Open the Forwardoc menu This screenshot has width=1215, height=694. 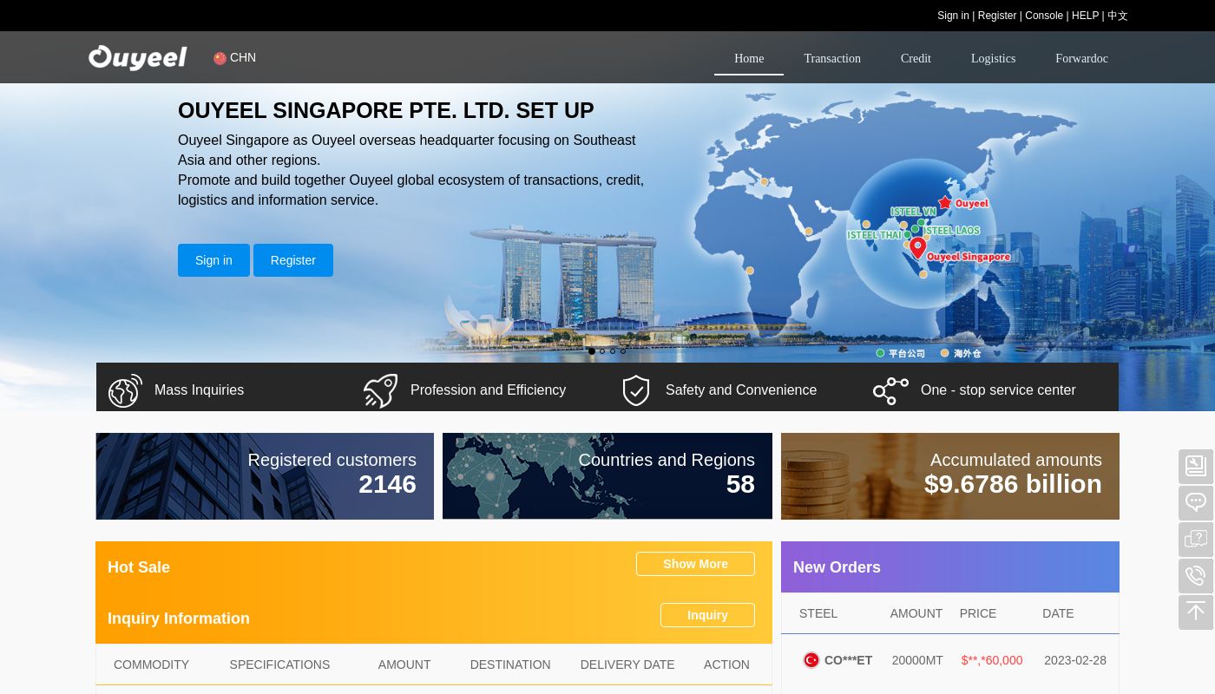(x=1081, y=58)
